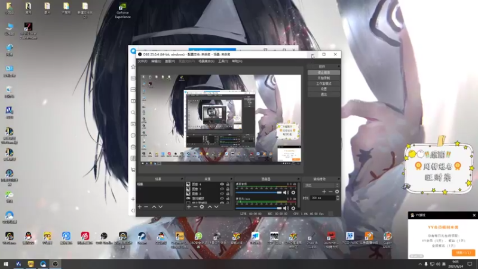The width and height of the screenshot is (478, 269).
Task: Pop out the Scenes dock panel
Action: pyautogui.click(x=182, y=179)
